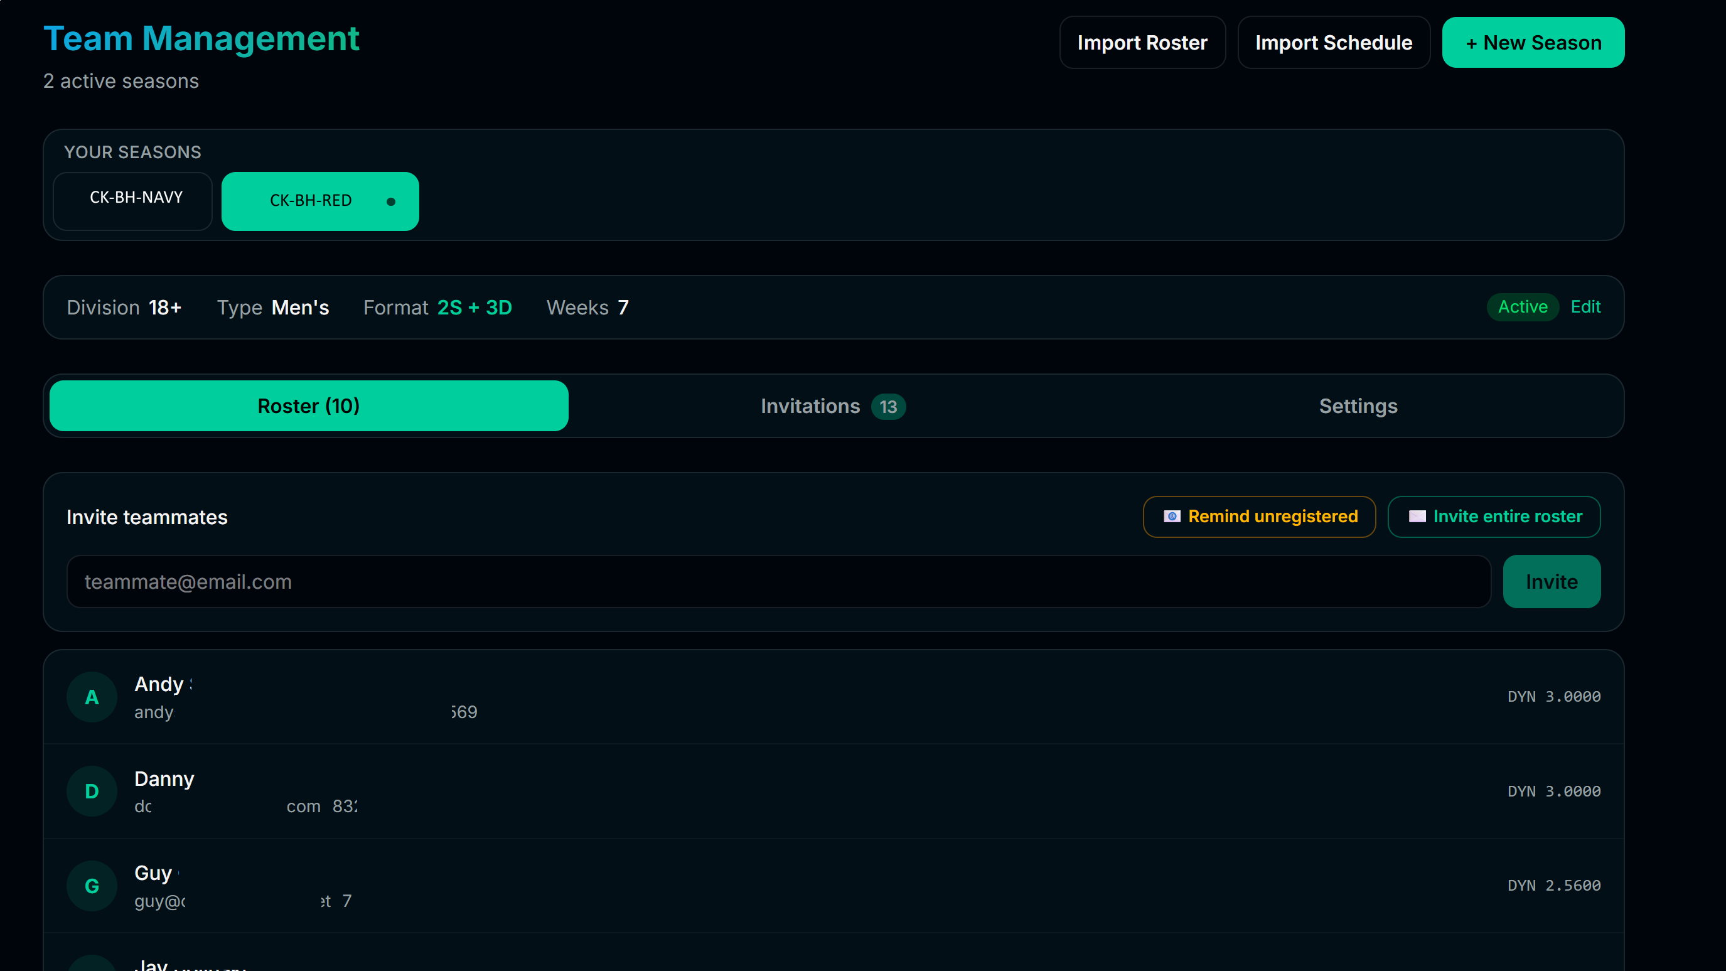Focus the teammate email input field
This screenshot has height=971, width=1726.
point(778,582)
